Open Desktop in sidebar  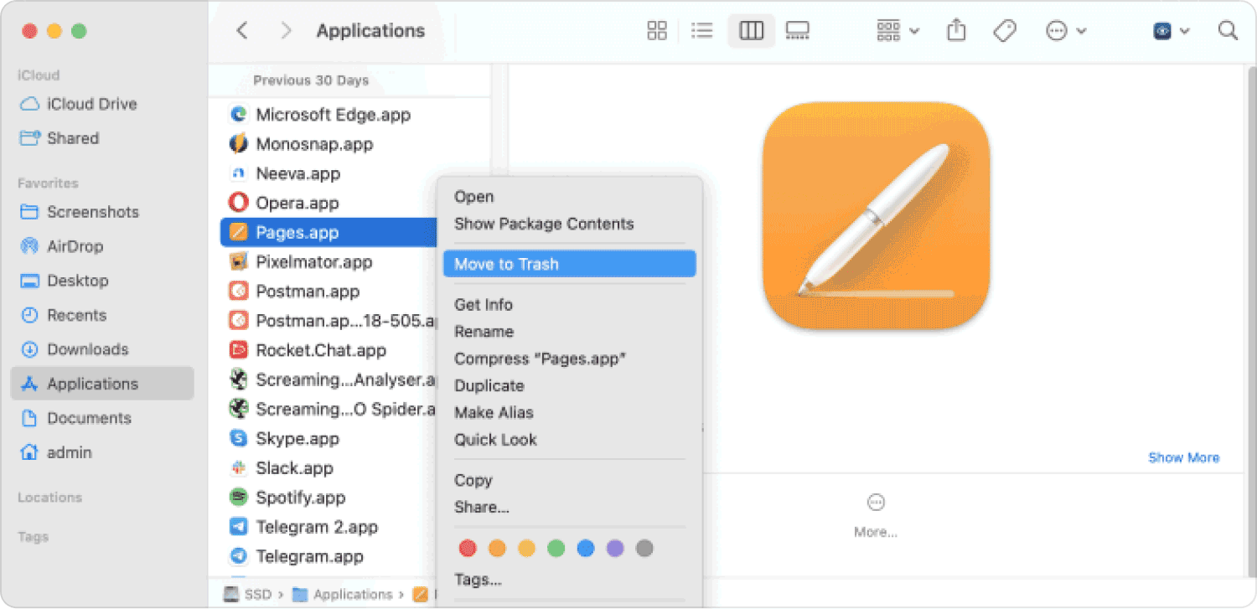coord(65,281)
